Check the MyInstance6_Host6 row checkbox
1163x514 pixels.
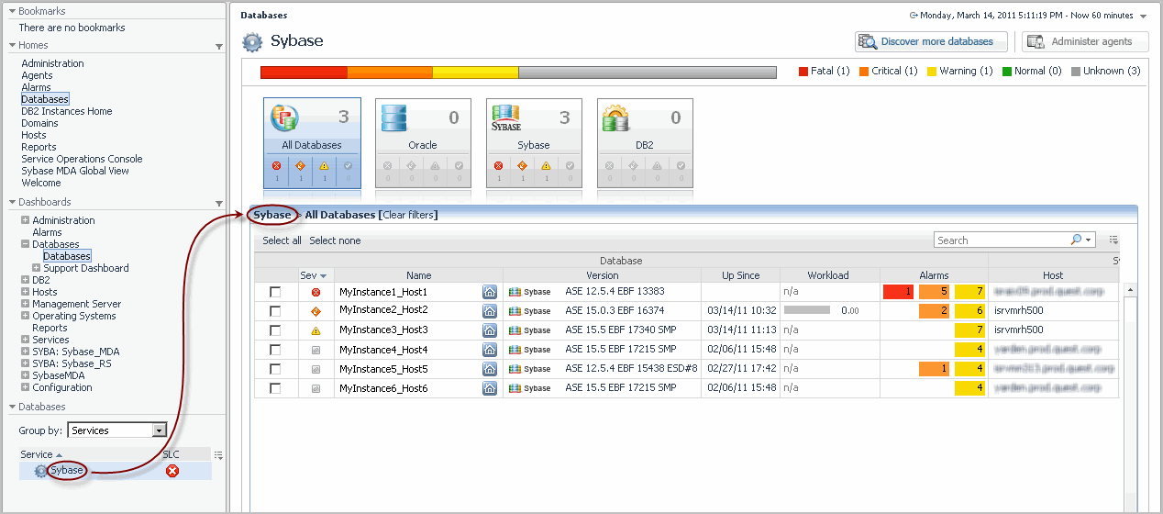(x=275, y=388)
